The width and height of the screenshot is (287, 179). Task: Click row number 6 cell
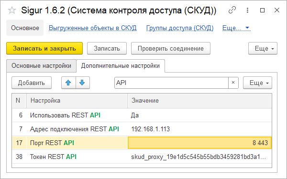pos(19,115)
